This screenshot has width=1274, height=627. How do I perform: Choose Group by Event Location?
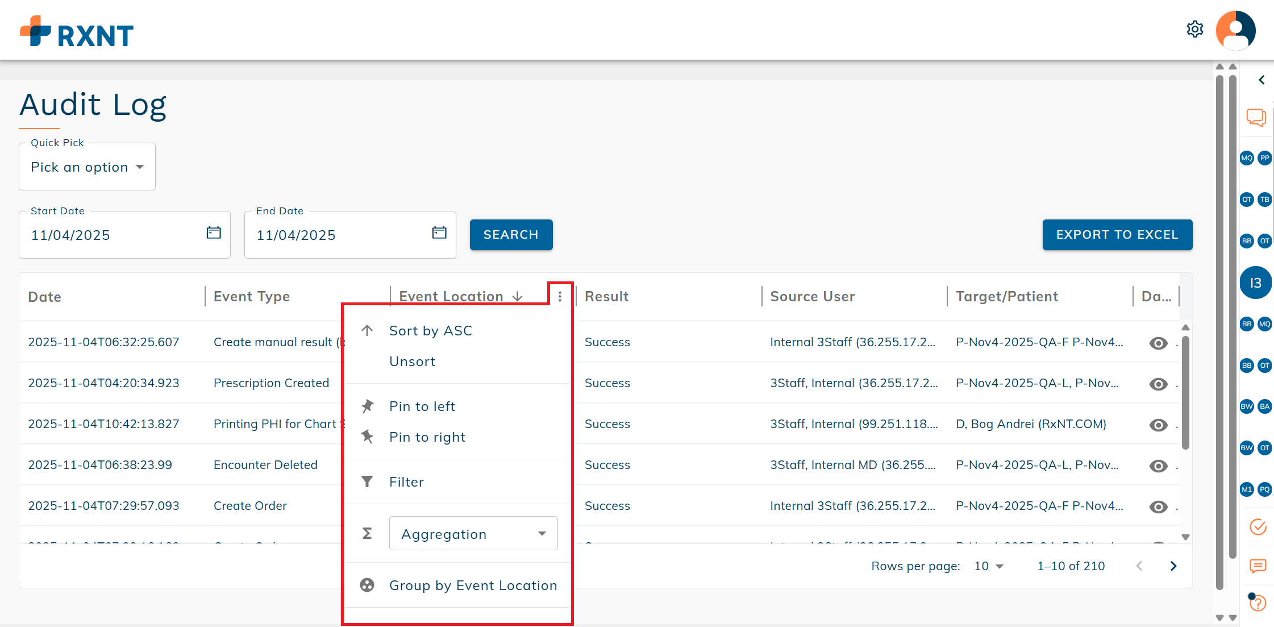(x=472, y=586)
